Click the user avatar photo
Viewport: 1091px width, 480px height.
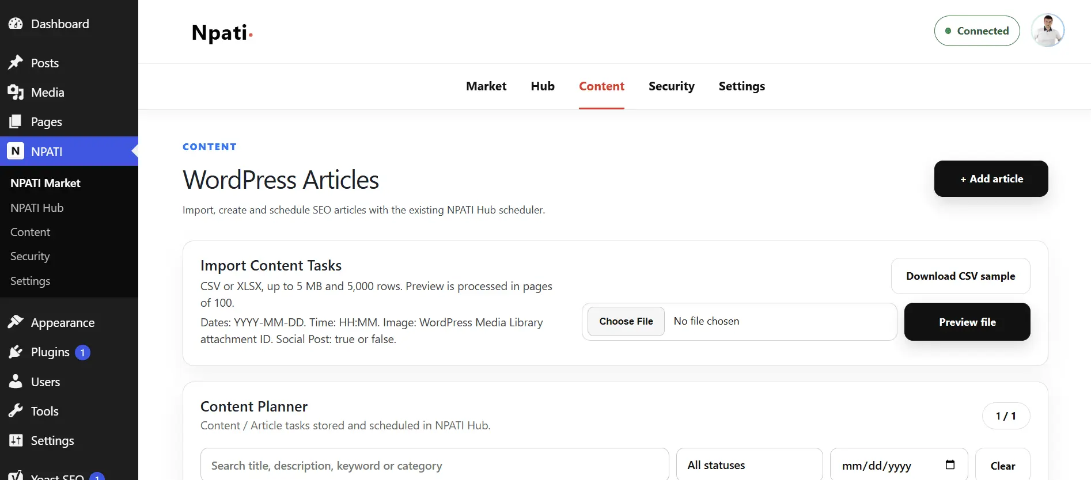1048,31
